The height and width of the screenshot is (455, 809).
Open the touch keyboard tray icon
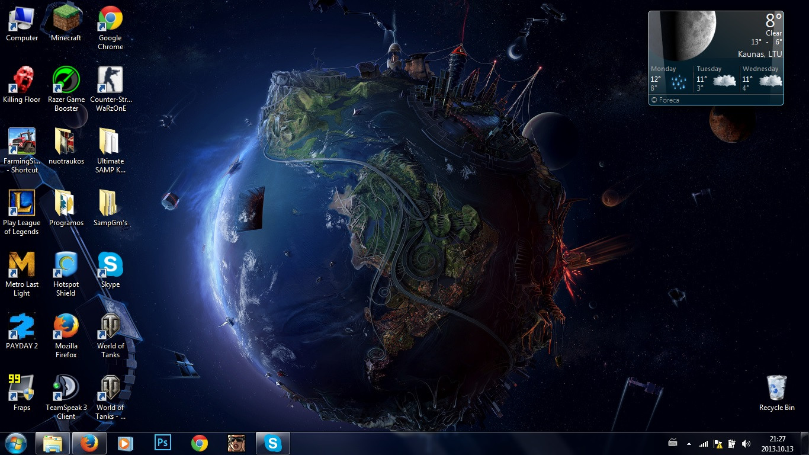point(673,443)
